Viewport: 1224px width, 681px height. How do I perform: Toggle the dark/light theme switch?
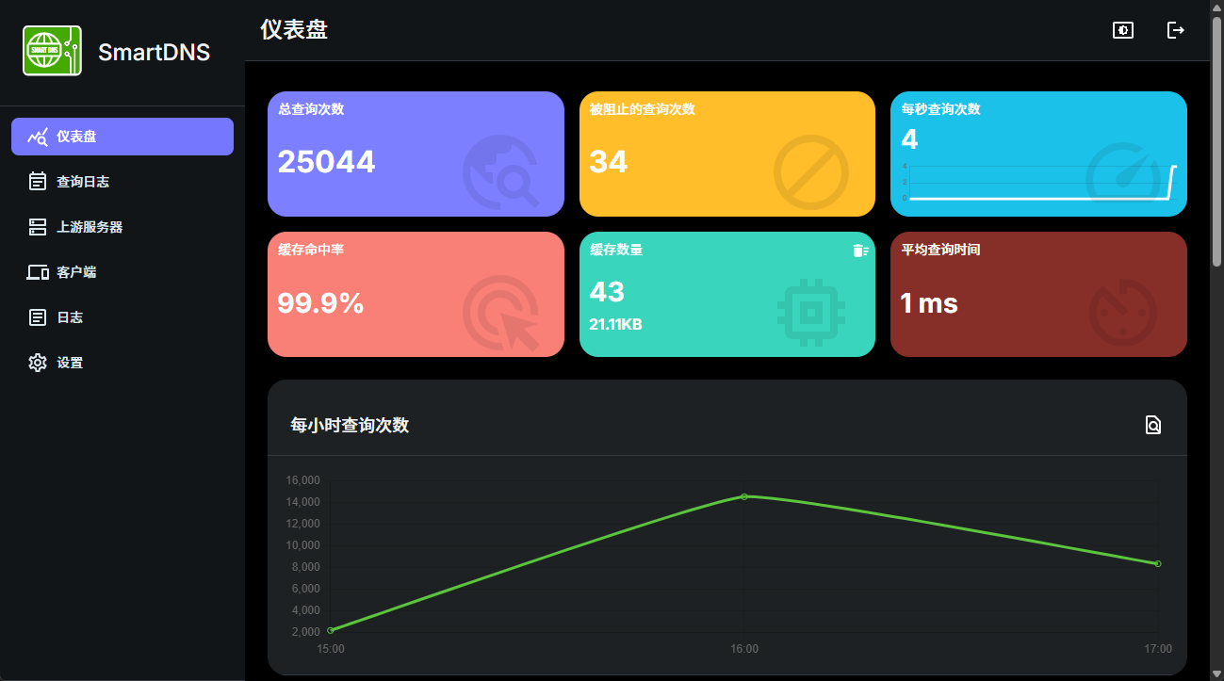click(1122, 30)
